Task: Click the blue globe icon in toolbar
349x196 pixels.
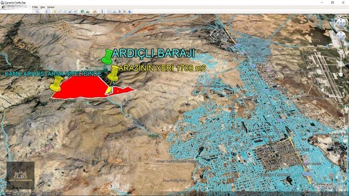Action: [x=130, y=11]
